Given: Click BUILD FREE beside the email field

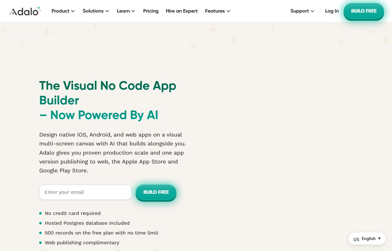Looking at the screenshot, I should 156,192.
